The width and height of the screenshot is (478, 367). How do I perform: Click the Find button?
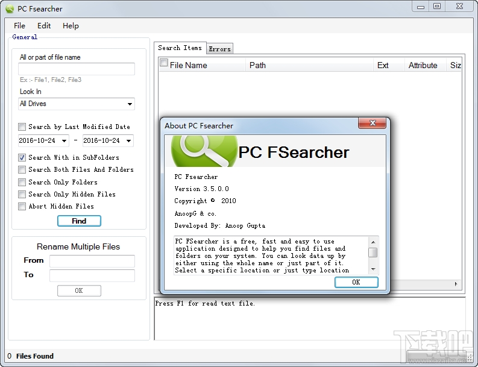pos(79,221)
